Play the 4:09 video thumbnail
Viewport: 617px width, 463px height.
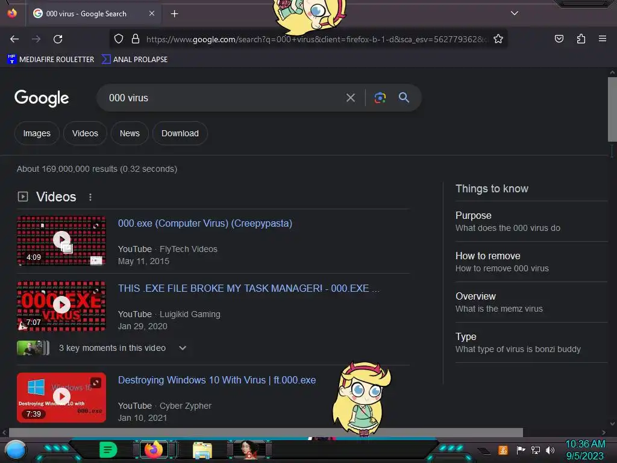61,241
